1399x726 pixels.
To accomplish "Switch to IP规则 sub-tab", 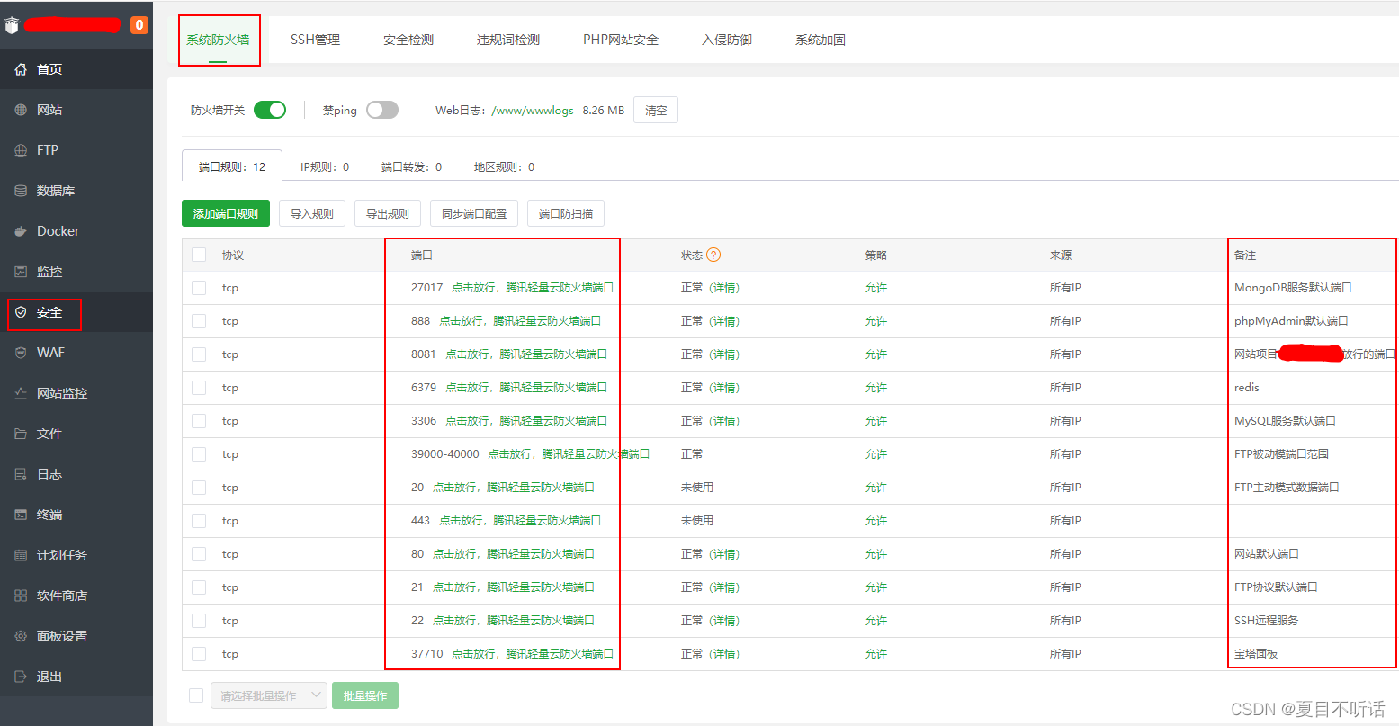I will pos(325,166).
